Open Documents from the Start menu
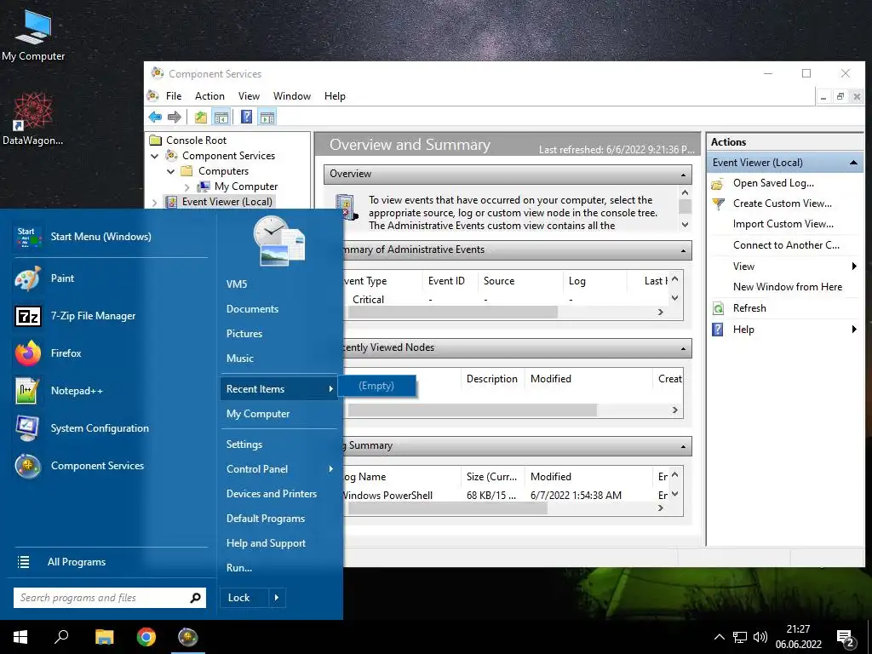This screenshot has height=654, width=872. [x=252, y=308]
